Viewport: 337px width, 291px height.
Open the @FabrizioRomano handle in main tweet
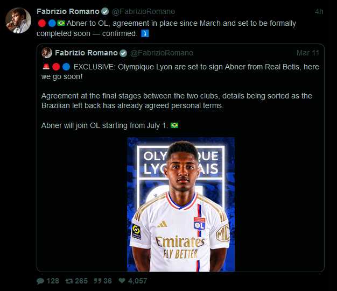[143, 11]
